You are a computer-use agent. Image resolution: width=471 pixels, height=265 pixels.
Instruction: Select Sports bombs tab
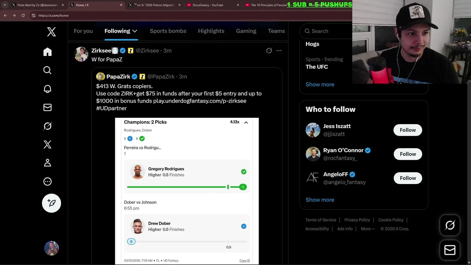168,31
